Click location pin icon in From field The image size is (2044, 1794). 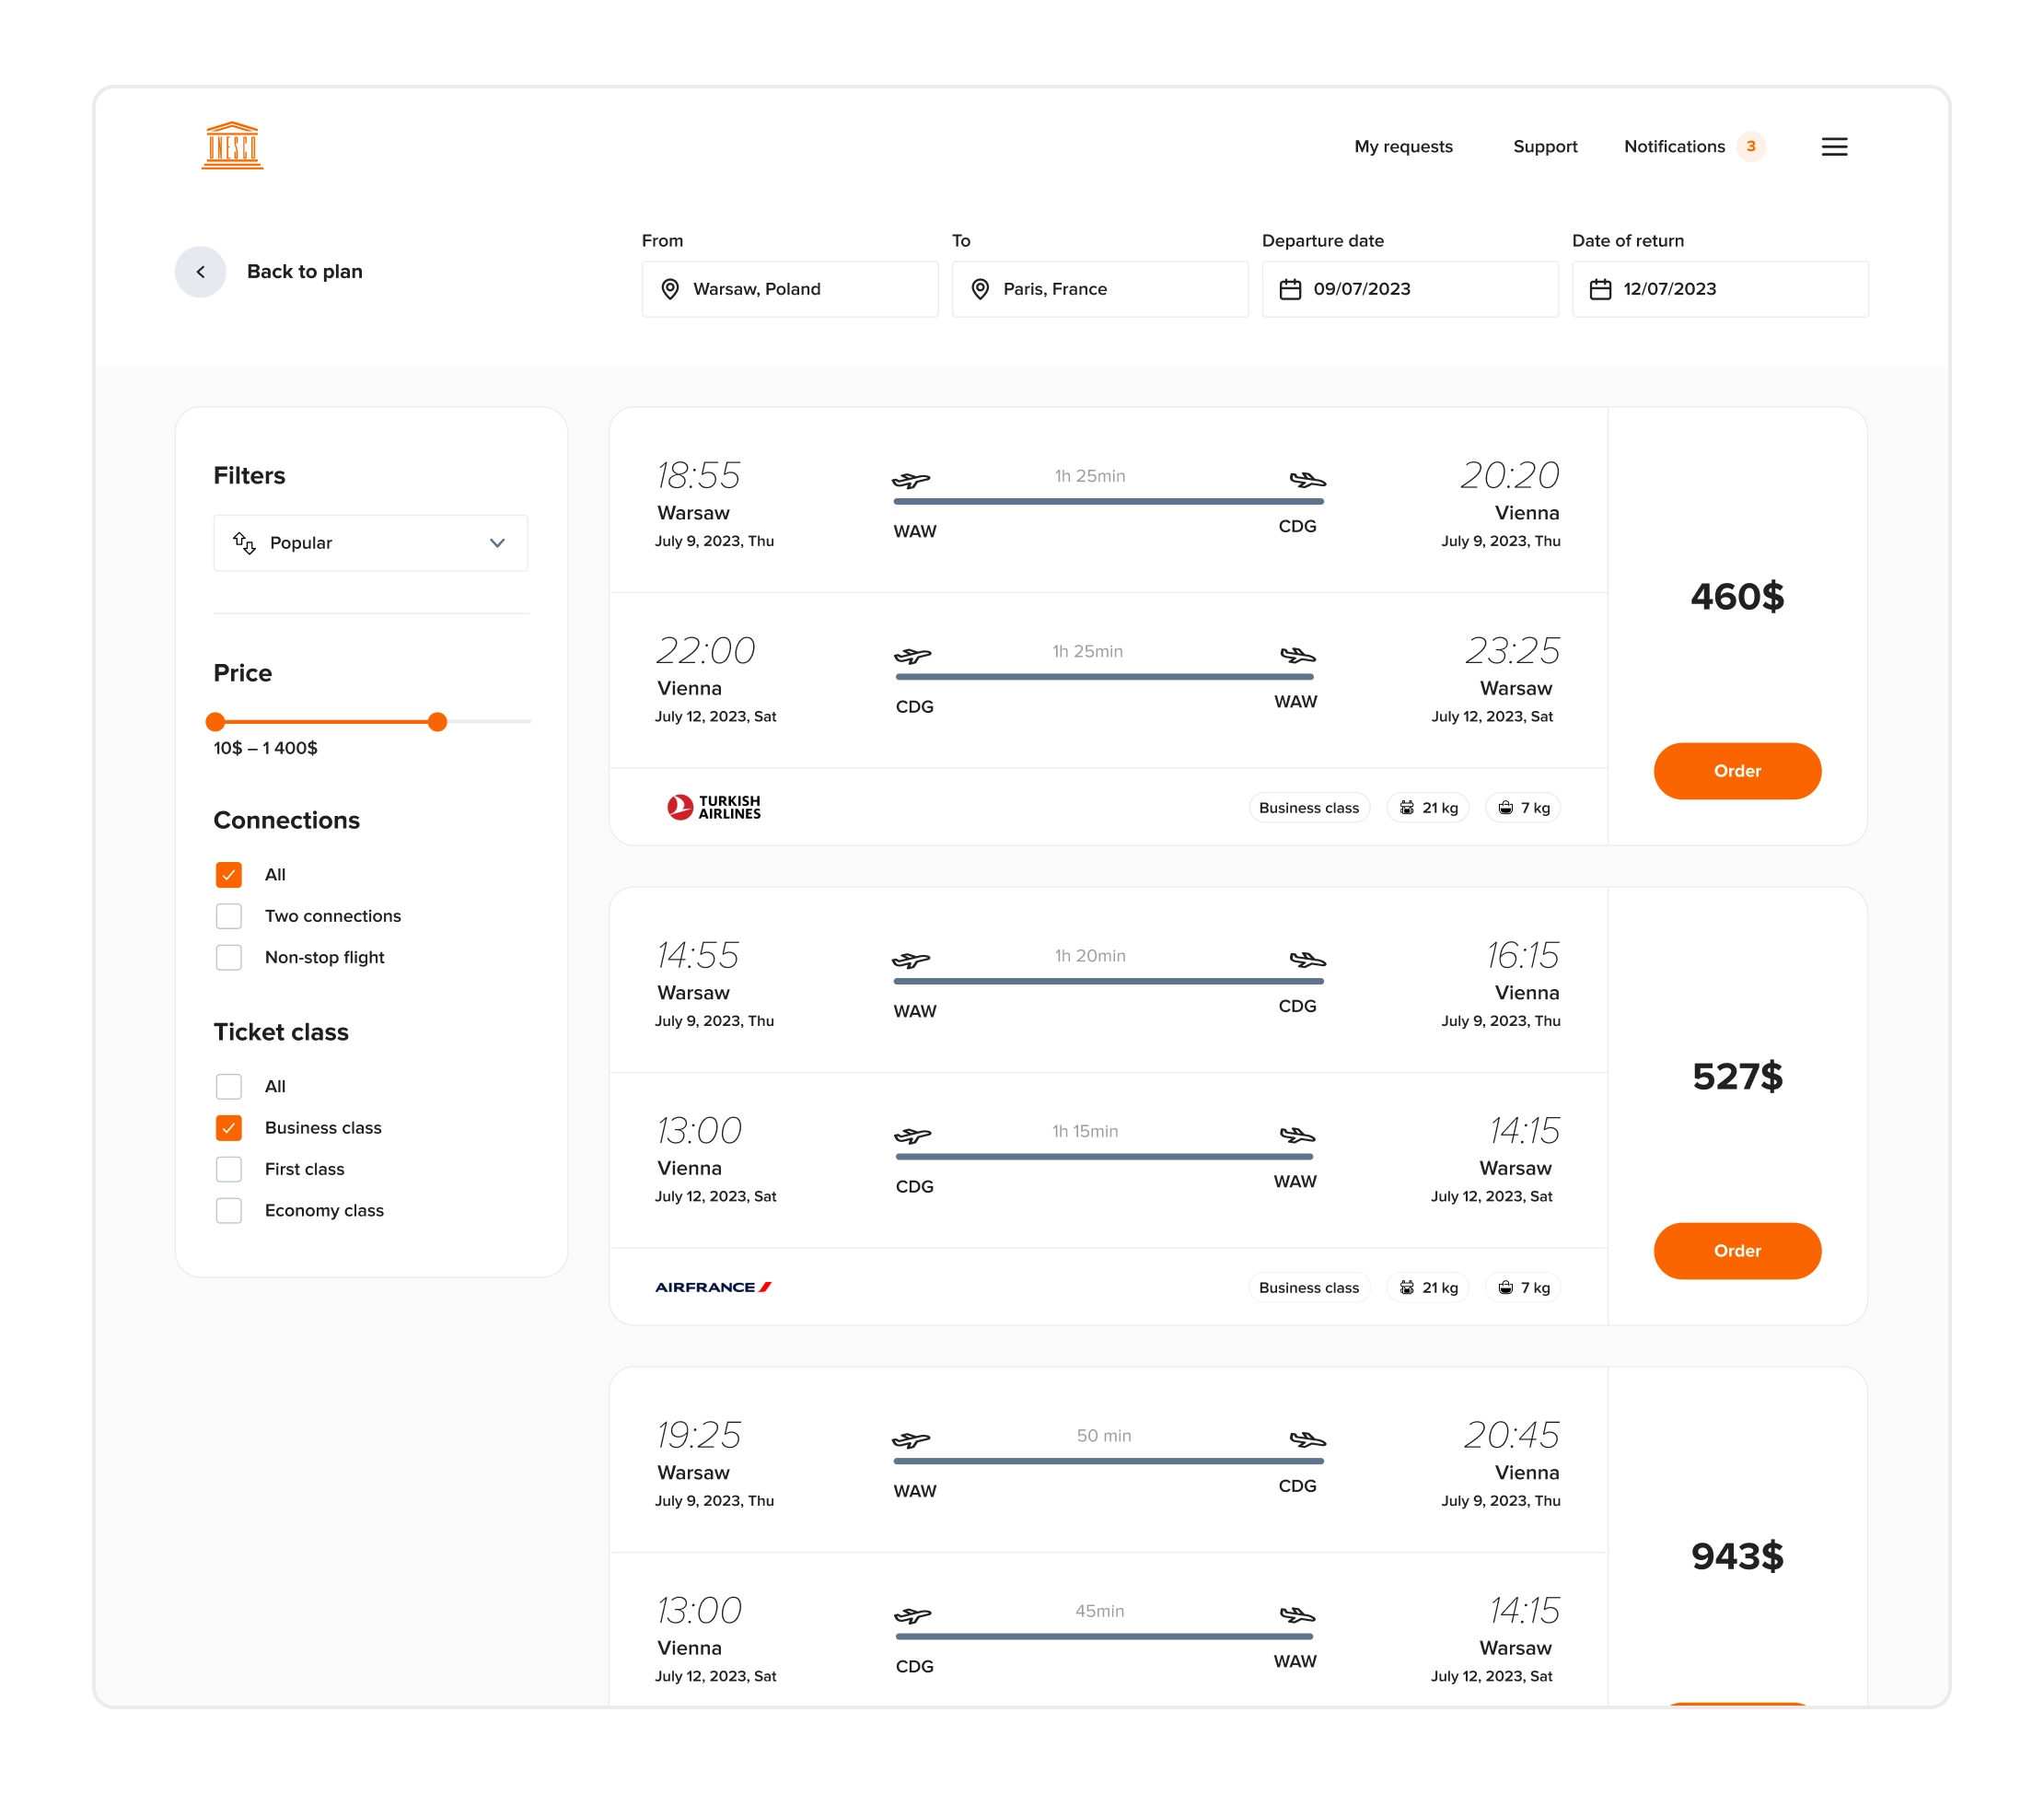click(670, 289)
